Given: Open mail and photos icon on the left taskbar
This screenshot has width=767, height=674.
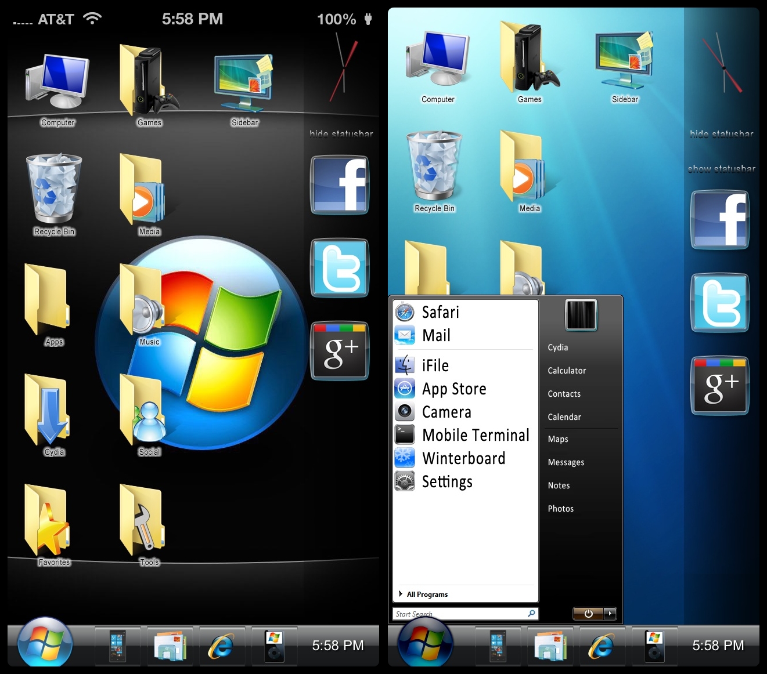Looking at the screenshot, I should click(170, 646).
